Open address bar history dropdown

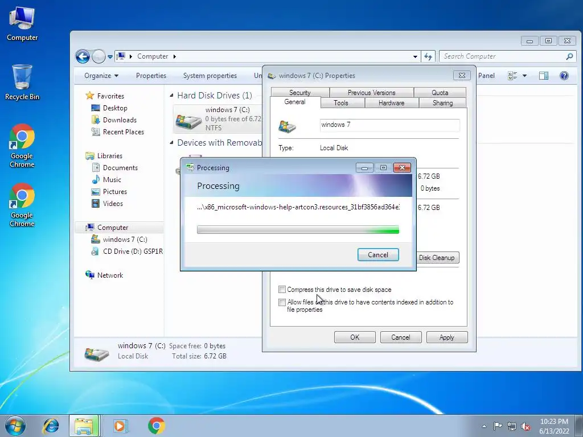pyautogui.click(x=415, y=56)
